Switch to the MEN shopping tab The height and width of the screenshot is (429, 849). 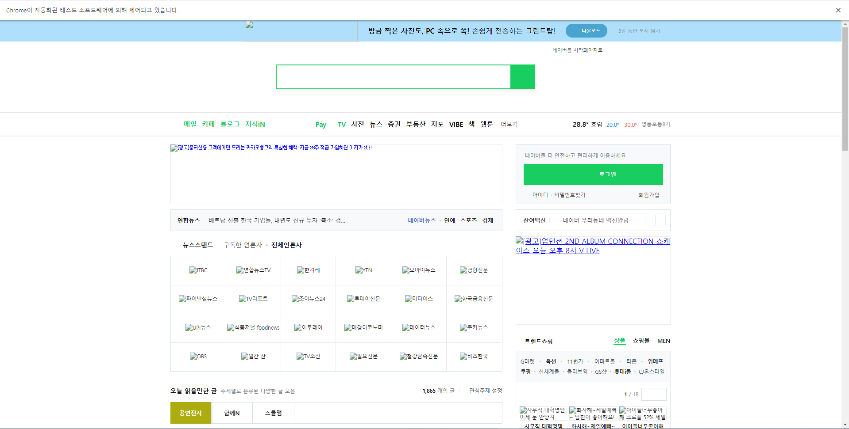tap(664, 341)
